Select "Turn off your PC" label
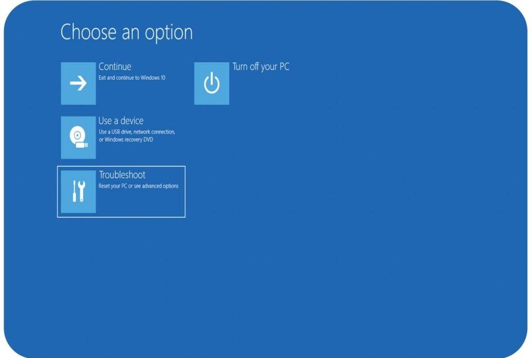The width and height of the screenshot is (532, 358). click(x=261, y=67)
